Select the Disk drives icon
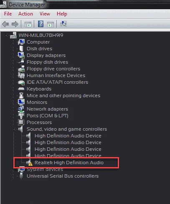 click(x=21, y=49)
